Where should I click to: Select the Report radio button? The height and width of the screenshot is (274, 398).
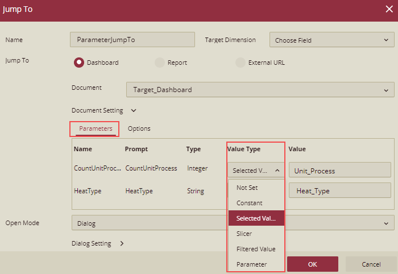click(160, 63)
